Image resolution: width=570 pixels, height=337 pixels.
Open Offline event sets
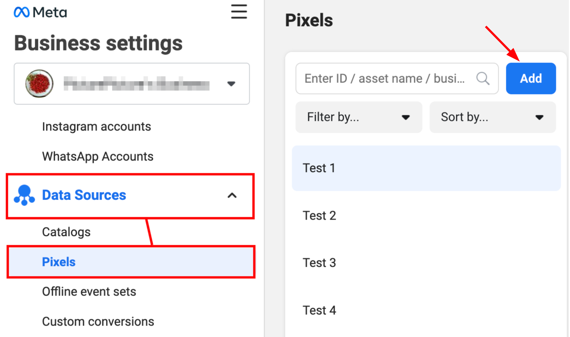click(89, 292)
